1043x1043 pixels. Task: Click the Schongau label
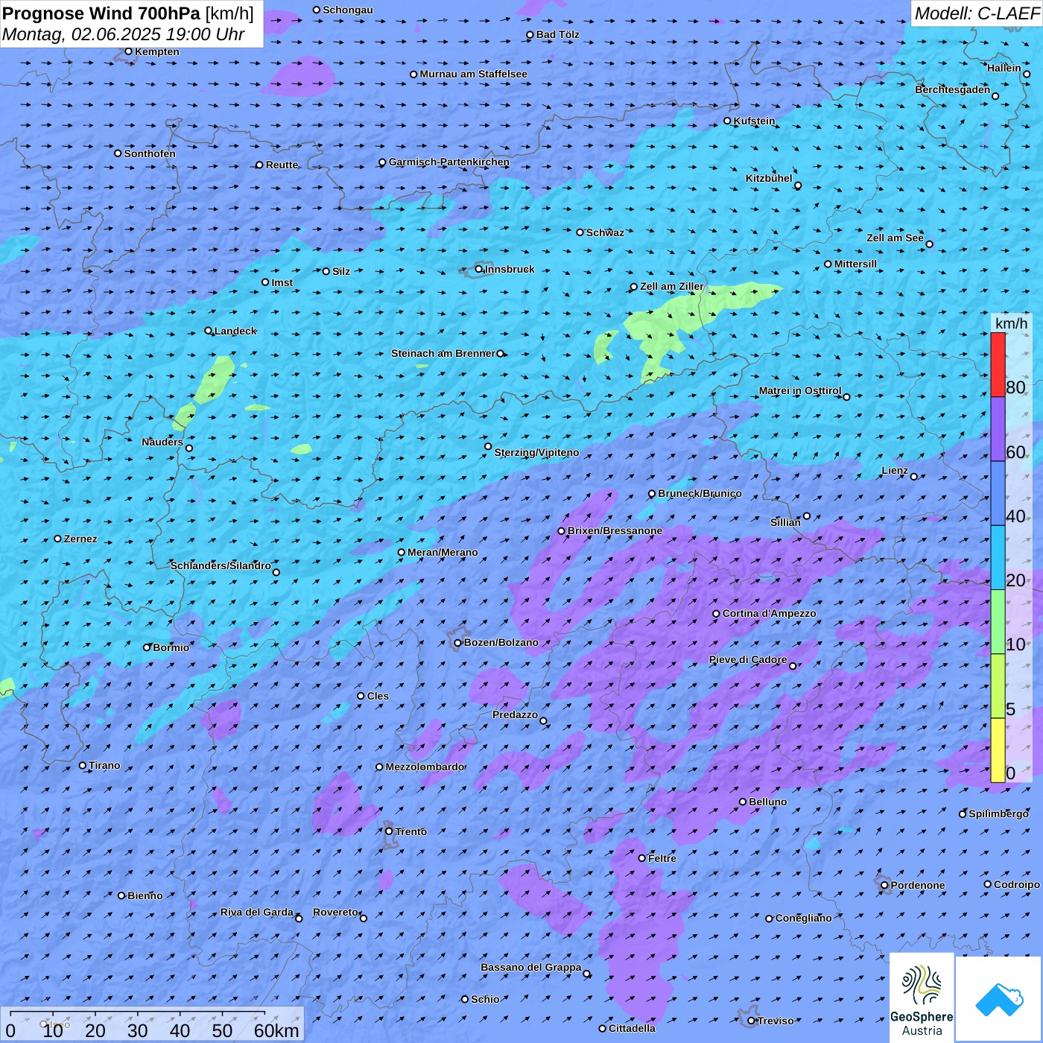point(348,10)
